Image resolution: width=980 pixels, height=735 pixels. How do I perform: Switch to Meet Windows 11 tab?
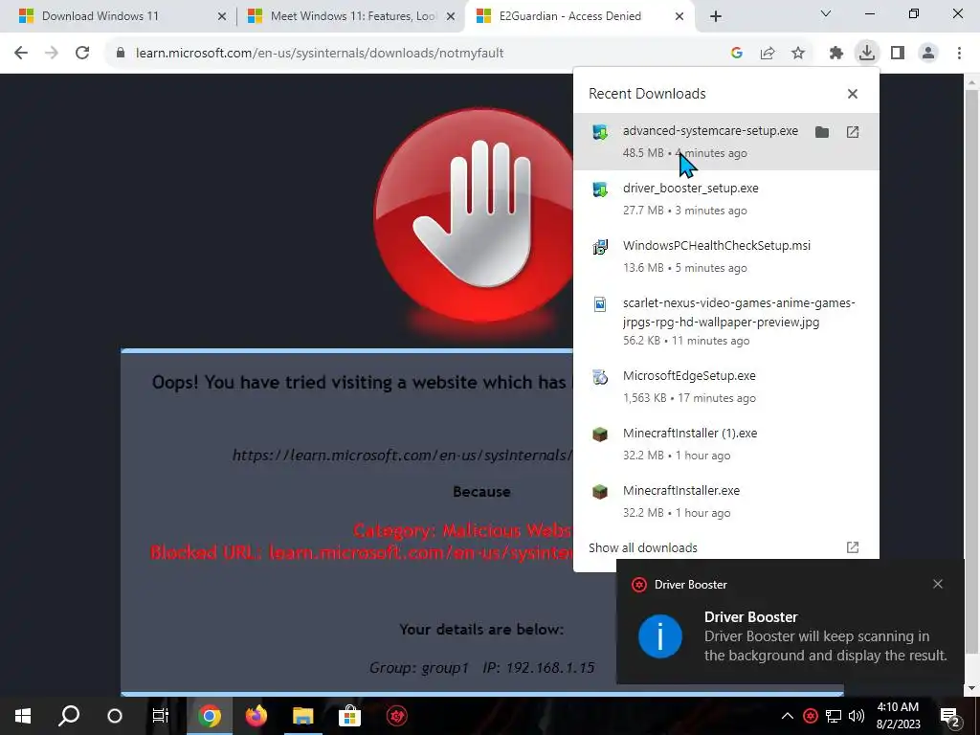click(x=352, y=16)
